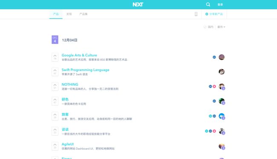This screenshot has height=159, width=277.
Task: Click blue platform icon on 谈谈 row
Action: [210, 131]
